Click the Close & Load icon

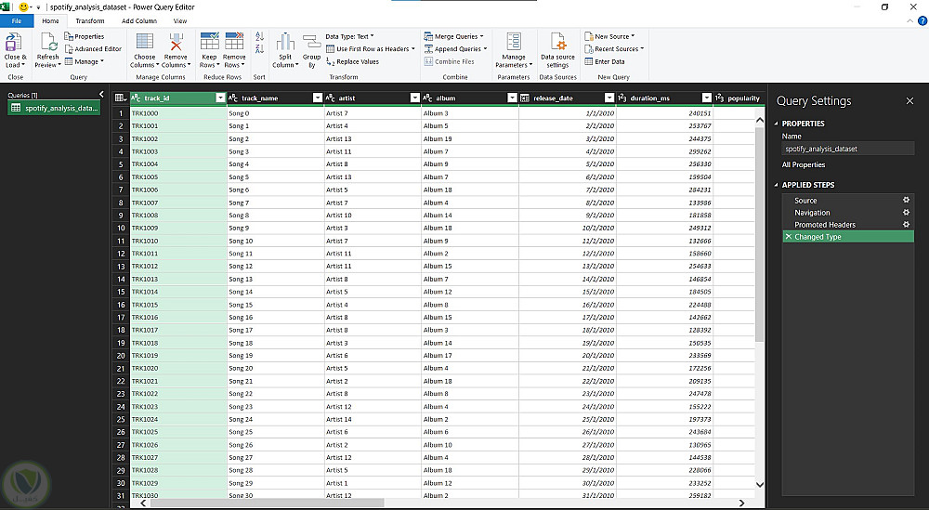14,43
